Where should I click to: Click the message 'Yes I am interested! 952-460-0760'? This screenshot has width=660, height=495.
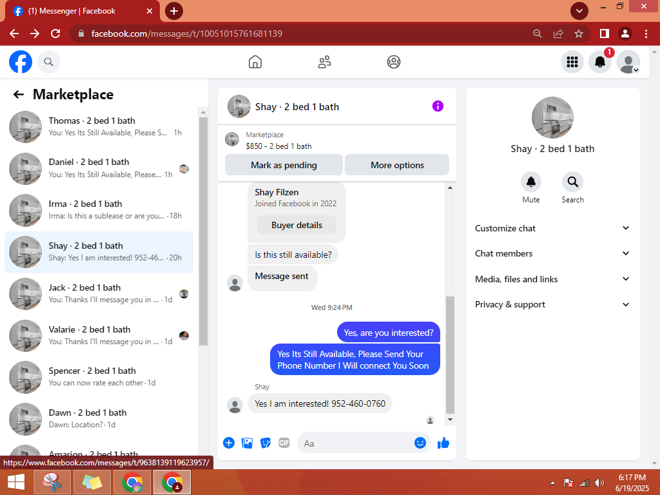click(320, 403)
